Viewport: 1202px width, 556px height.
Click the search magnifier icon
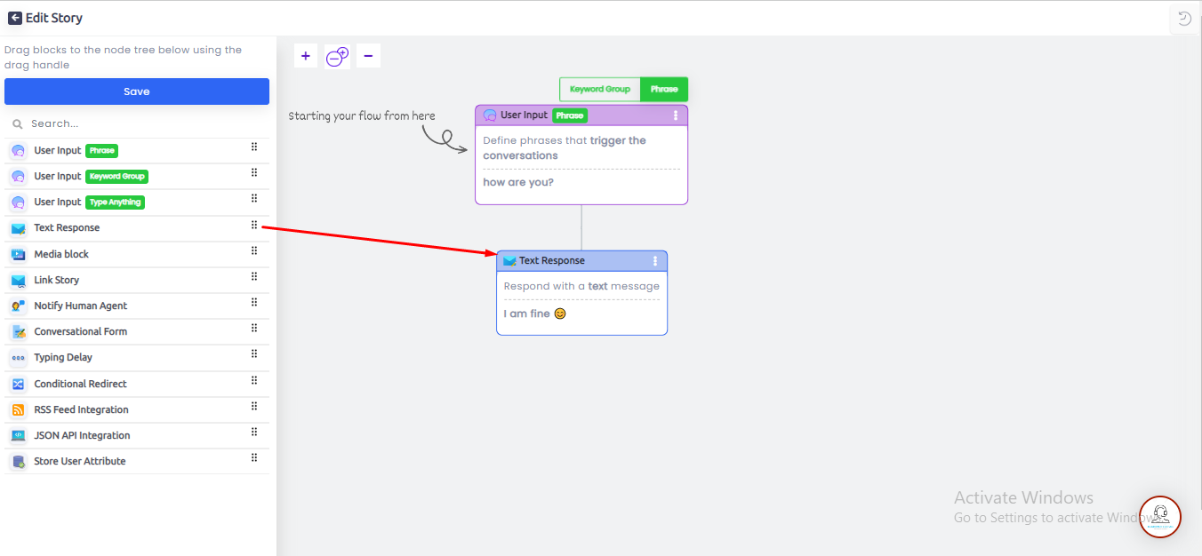[18, 124]
